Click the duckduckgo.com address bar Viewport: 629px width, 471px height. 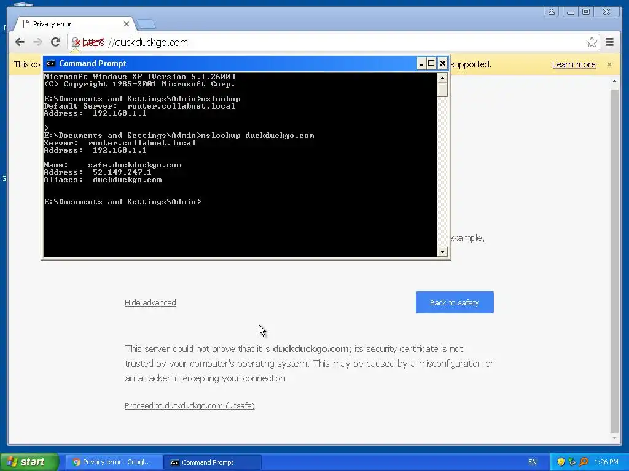pyautogui.click(x=333, y=42)
